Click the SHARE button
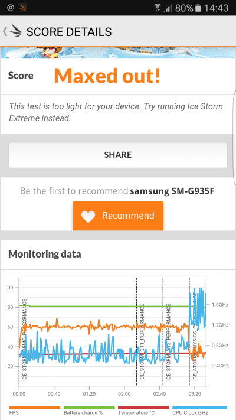This screenshot has height=420, width=236. pyautogui.click(x=118, y=155)
